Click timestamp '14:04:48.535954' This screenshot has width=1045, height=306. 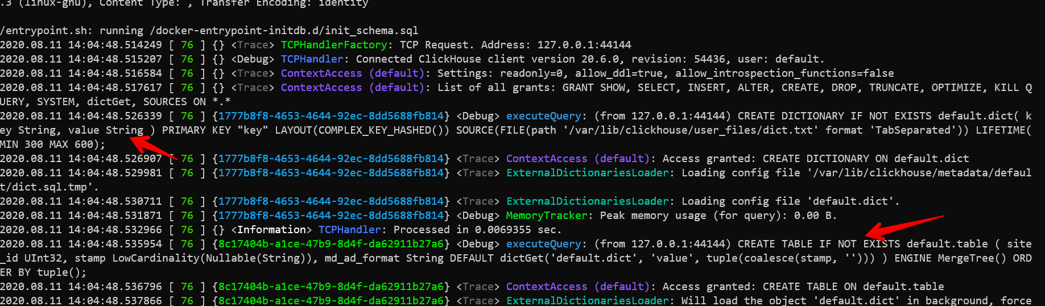pyautogui.click(x=115, y=244)
